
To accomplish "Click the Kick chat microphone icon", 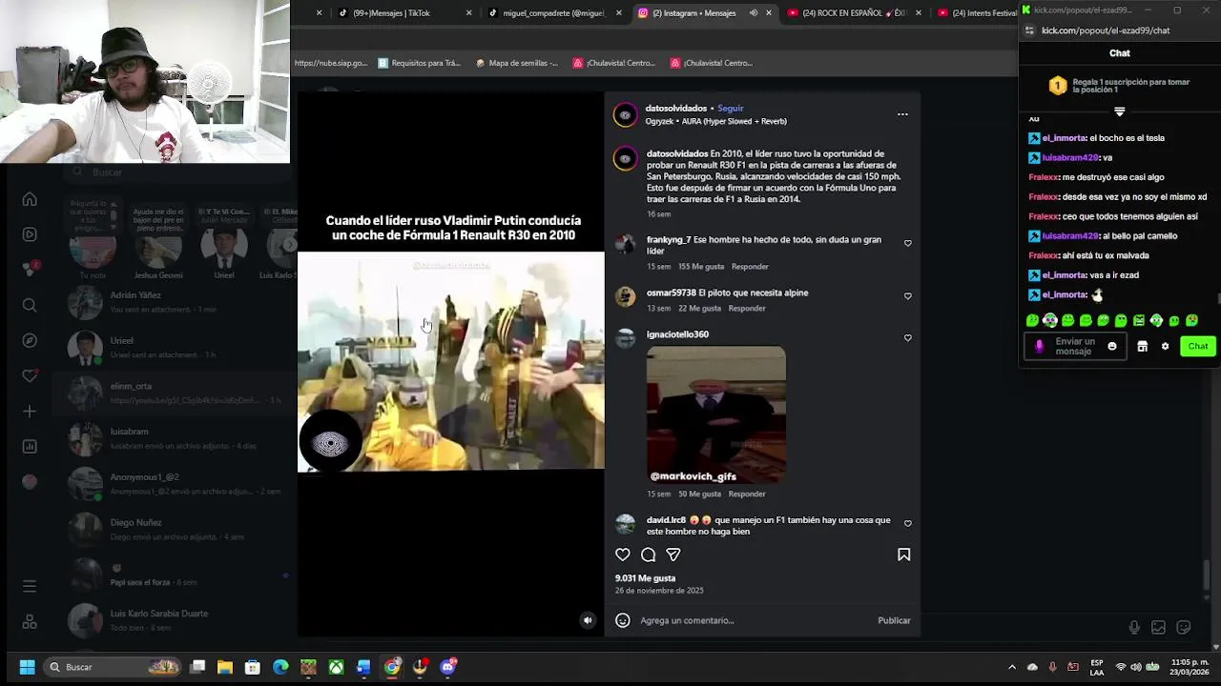I will coord(1039,347).
